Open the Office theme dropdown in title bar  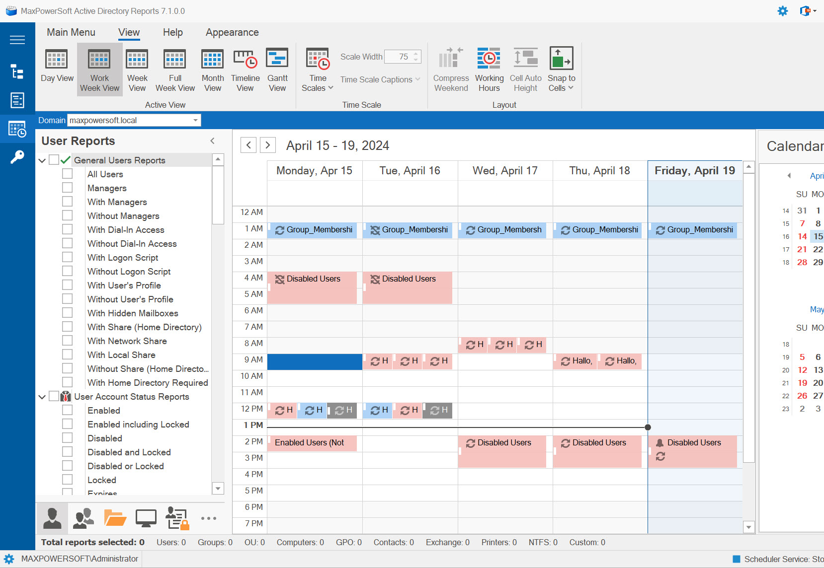pyautogui.click(x=808, y=11)
